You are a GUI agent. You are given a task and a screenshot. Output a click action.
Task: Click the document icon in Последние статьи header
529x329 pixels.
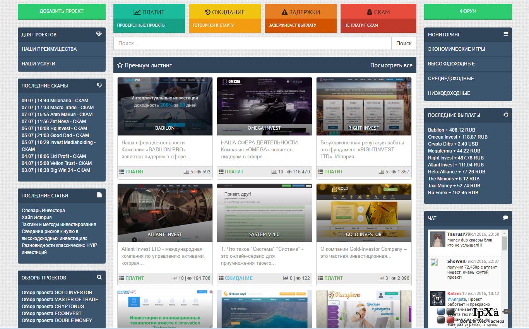(99, 195)
